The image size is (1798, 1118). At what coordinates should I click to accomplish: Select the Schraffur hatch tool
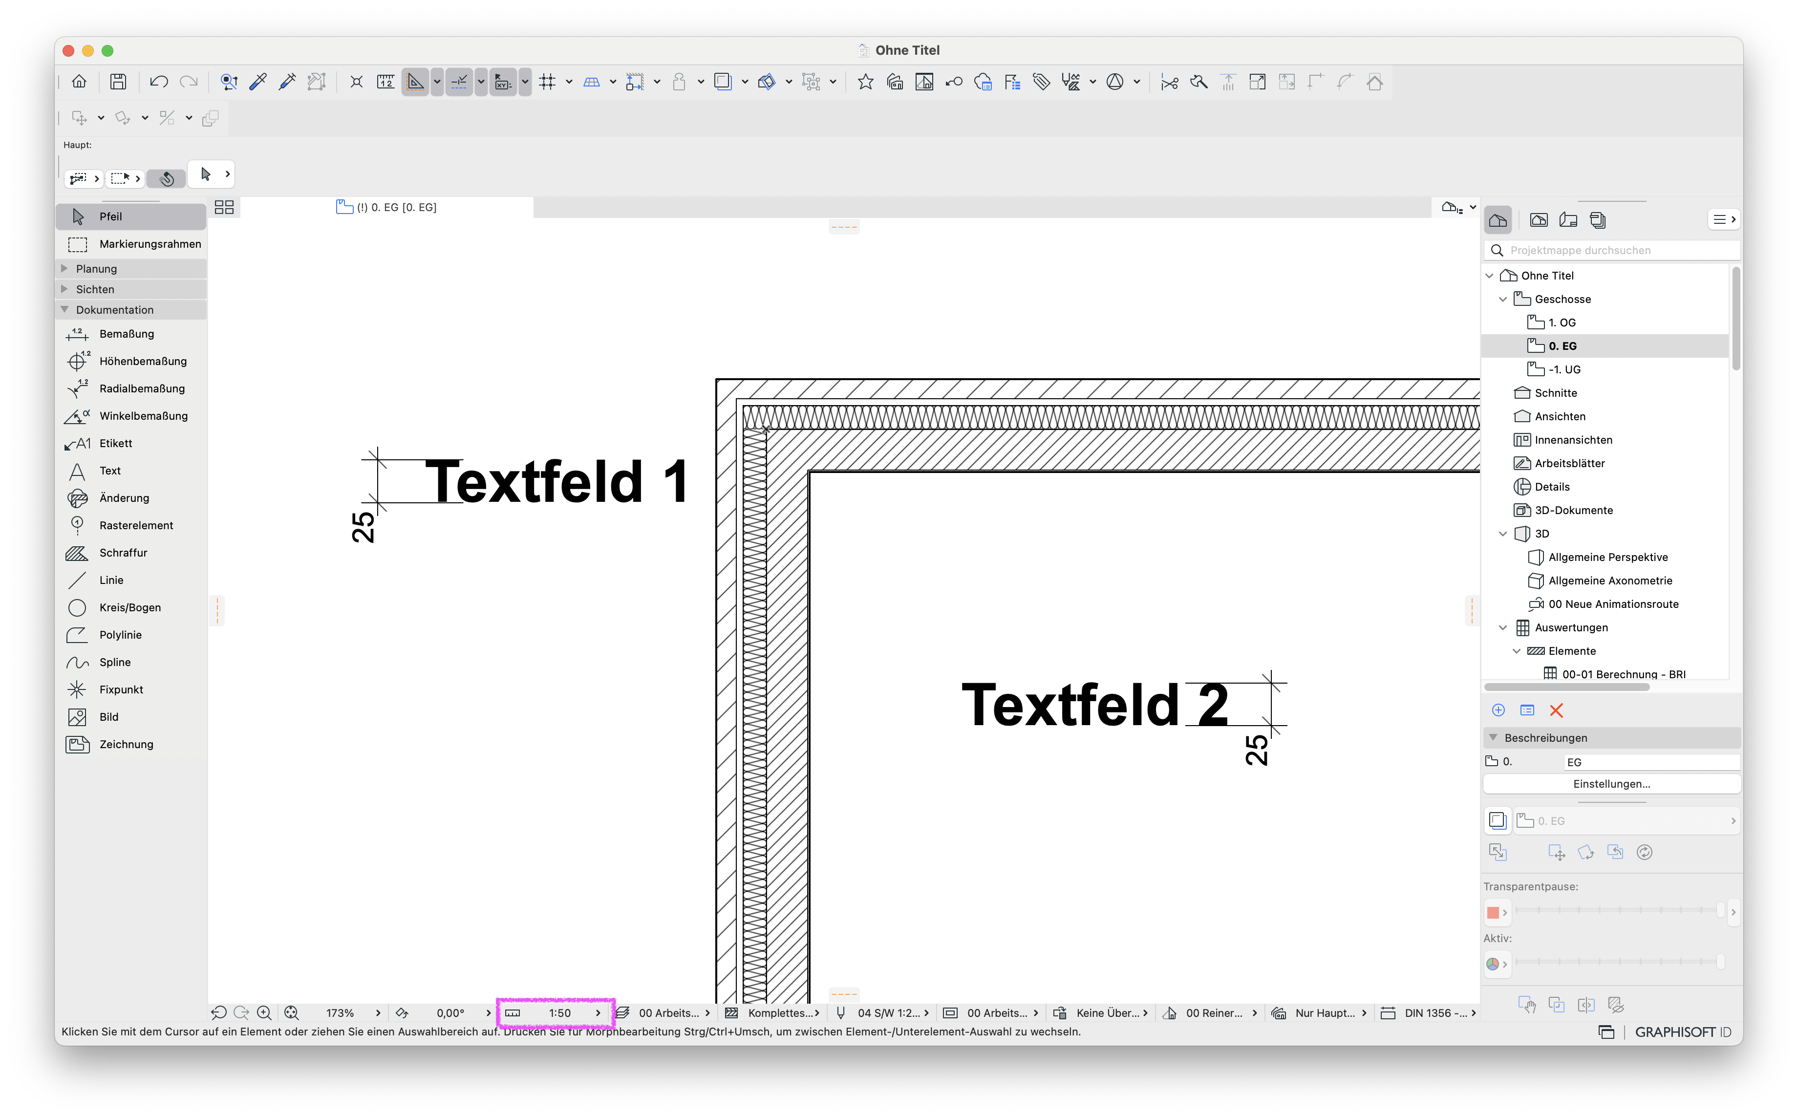tap(131, 553)
